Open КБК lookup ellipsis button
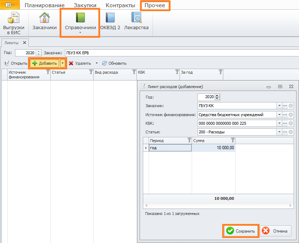This screenshot has height=243, width=299. point(285,123)
